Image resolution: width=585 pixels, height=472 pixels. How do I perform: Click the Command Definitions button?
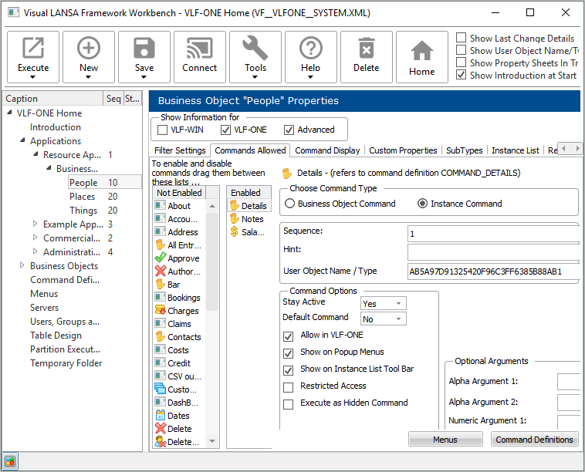[534, 440]
